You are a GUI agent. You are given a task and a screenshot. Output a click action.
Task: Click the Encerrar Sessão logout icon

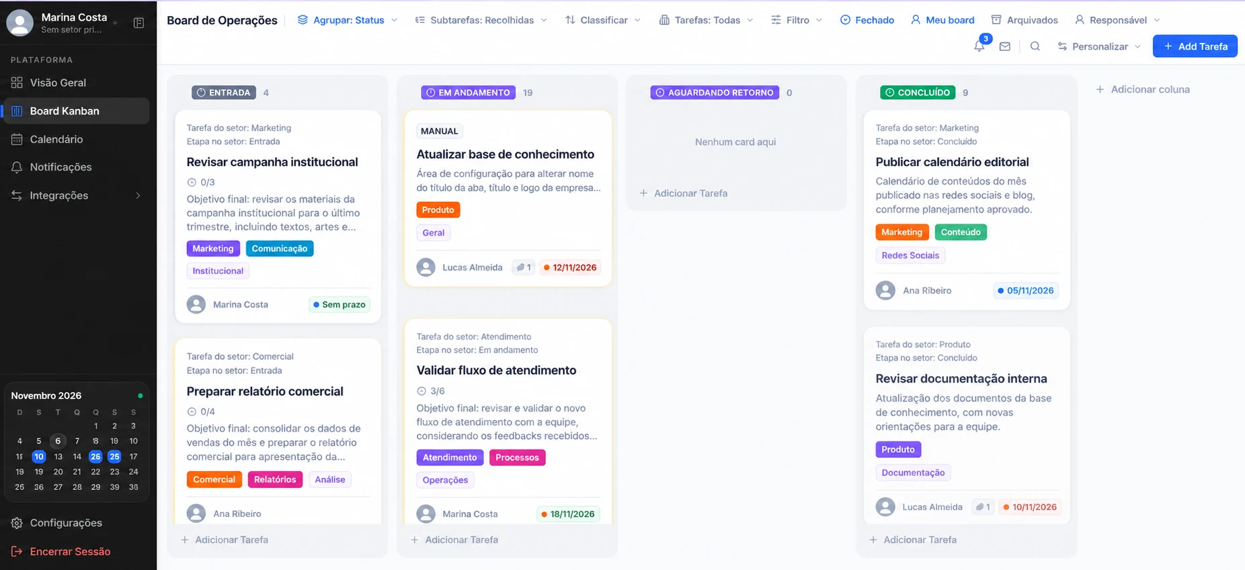17,551
